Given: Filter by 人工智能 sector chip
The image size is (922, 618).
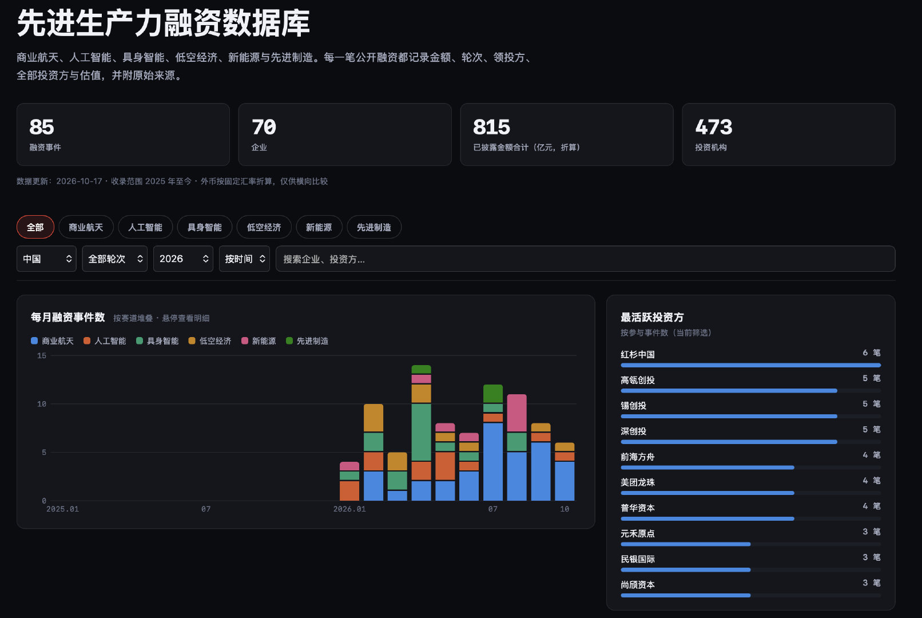Looking at the screenshot, I should click(x=145, y=227).
